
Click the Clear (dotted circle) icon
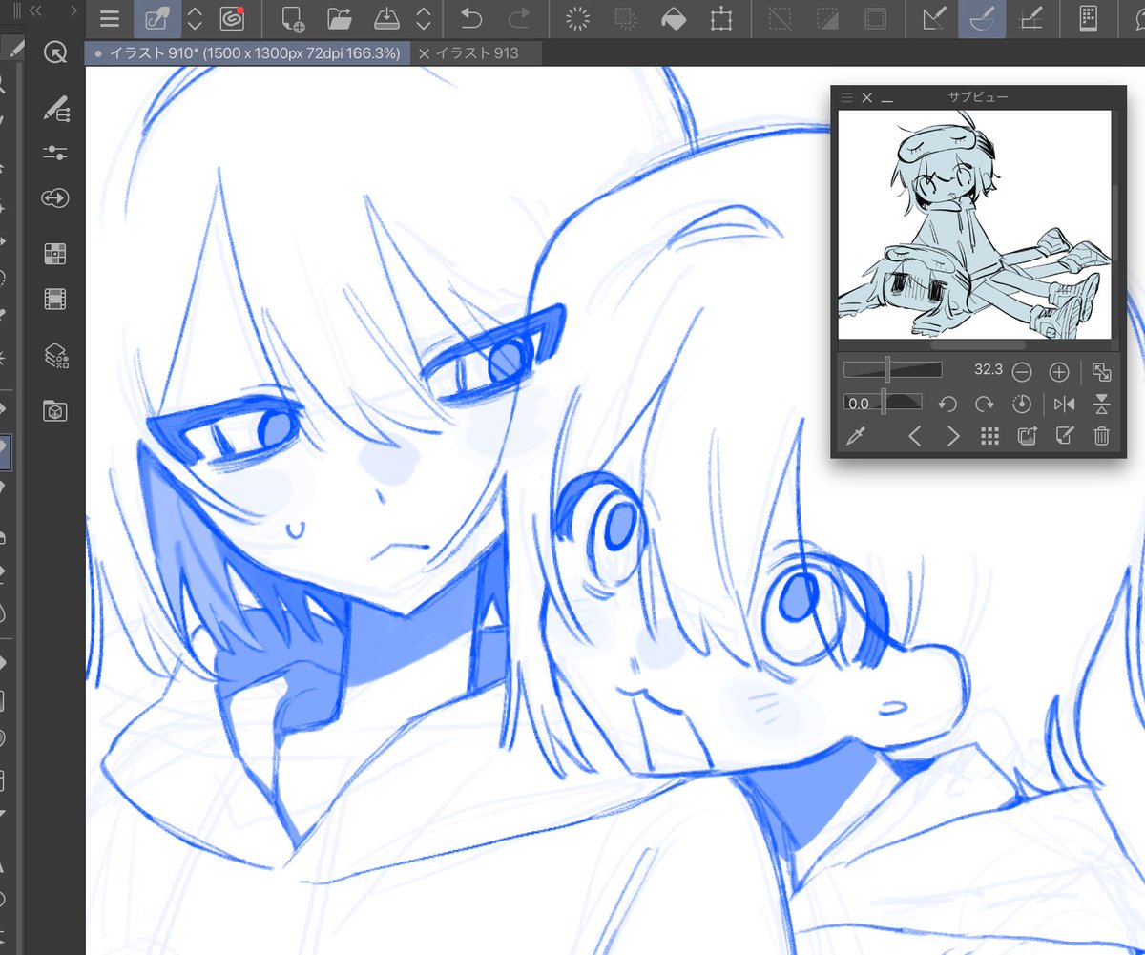(576, 19)
